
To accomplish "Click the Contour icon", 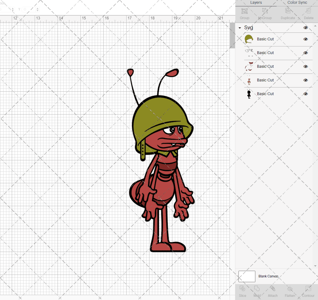I will point(308,289).
